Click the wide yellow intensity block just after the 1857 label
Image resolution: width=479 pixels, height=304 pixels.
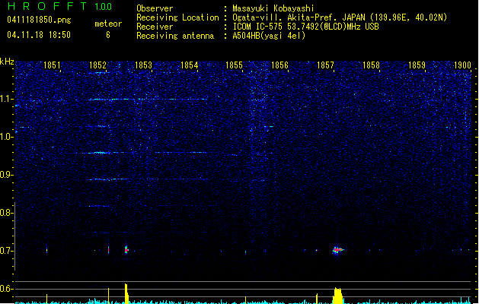[x=337, y=296]
